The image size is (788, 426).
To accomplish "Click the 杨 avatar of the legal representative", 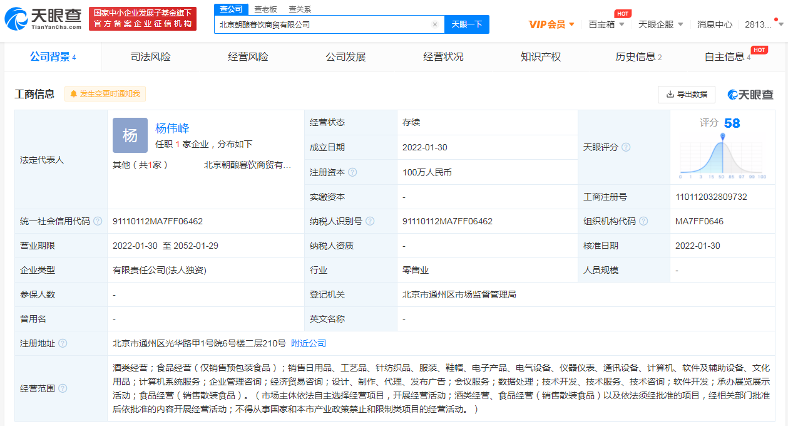I will point(130,135).
